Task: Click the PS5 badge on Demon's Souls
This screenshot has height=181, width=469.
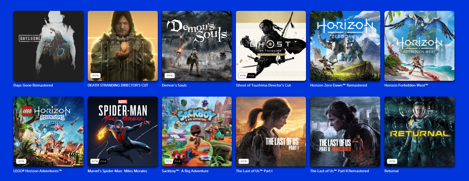Action: point(169,76)
